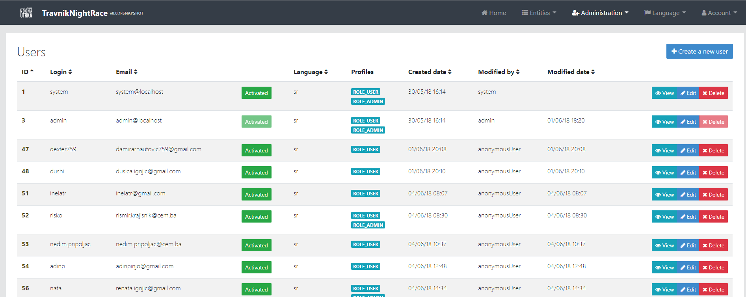Screen dimensions: 746x297
Task: View the system user
Action: pyautogui.click(x=664, y=93)
